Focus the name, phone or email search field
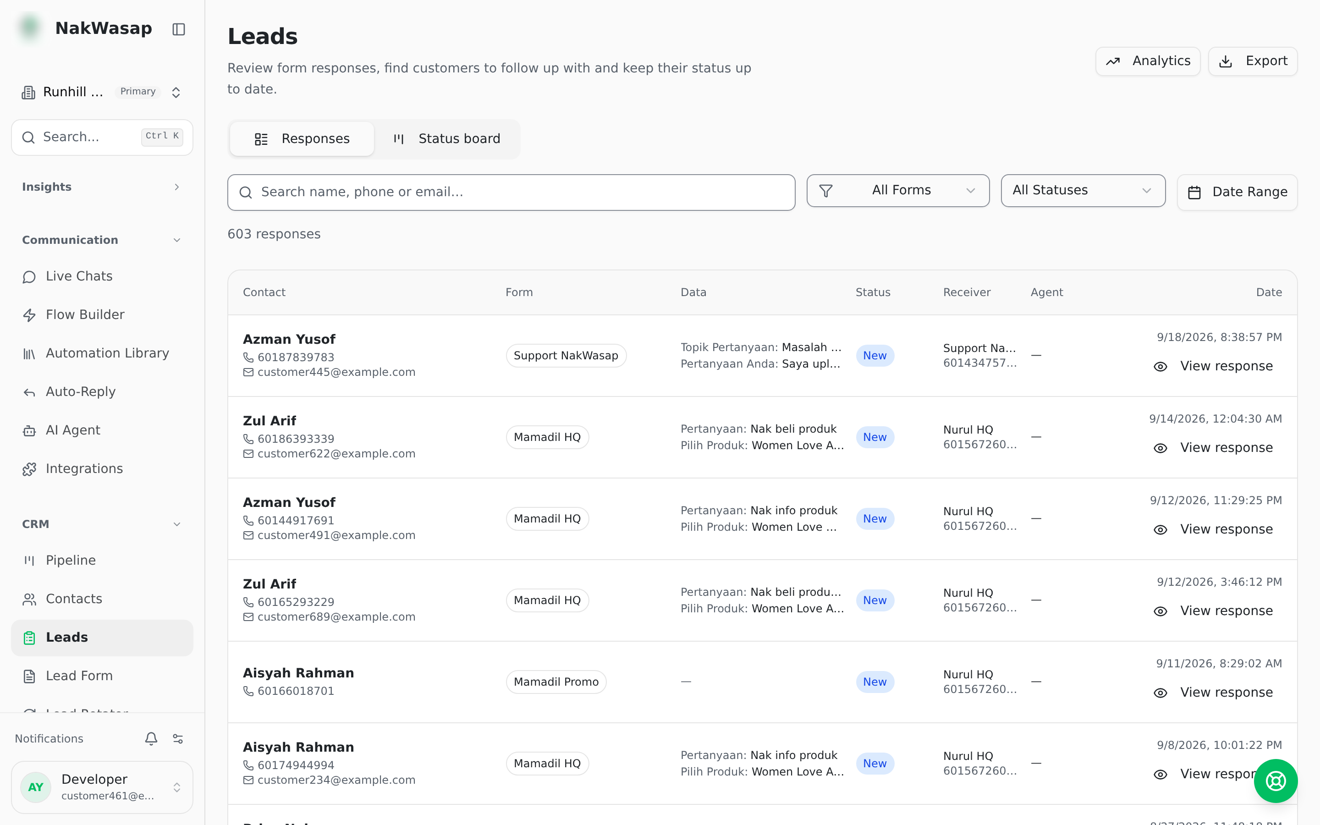Image resolution: width=1320 pixels, height=825 pixels. (511, 192)
